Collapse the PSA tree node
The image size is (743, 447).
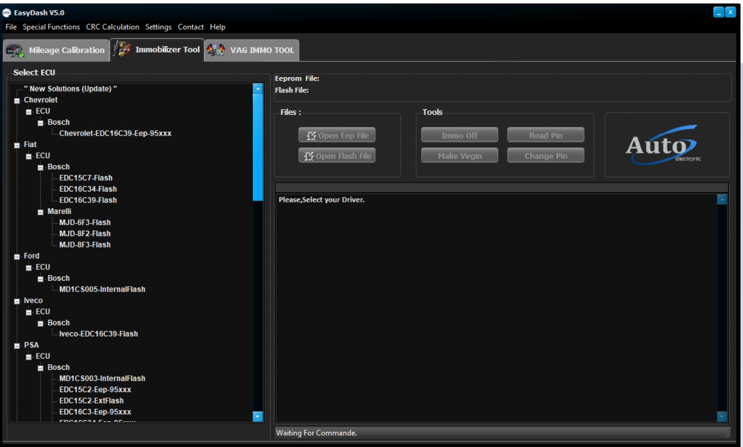coord(17,346)
